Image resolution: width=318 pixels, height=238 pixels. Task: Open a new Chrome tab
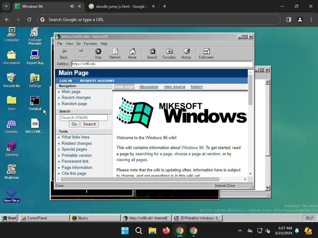coord(165,7)
